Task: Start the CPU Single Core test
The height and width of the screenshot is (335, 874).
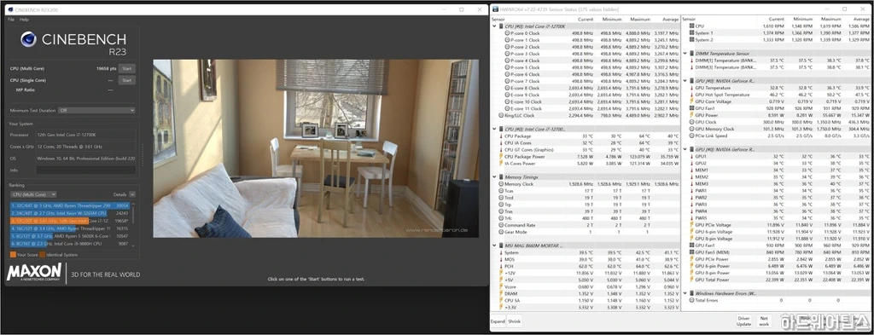Action: [x=126, y=80]
